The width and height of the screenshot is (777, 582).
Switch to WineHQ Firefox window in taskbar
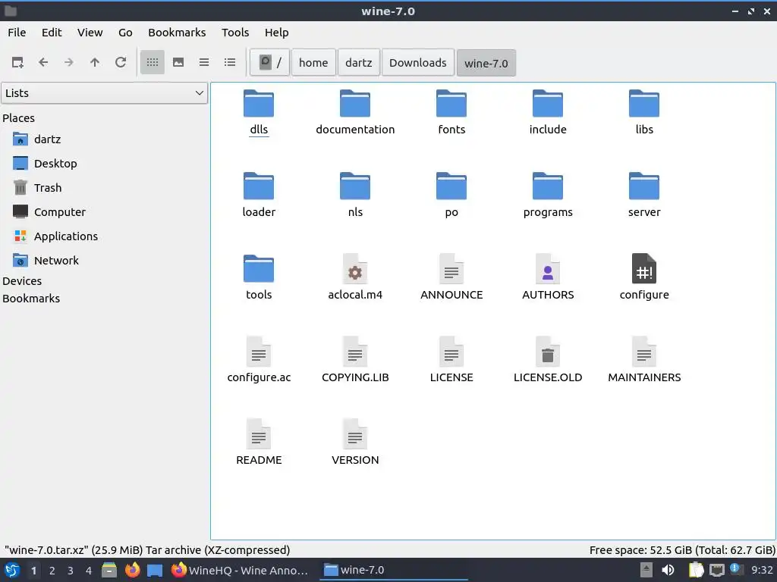[x=240, y=570]
